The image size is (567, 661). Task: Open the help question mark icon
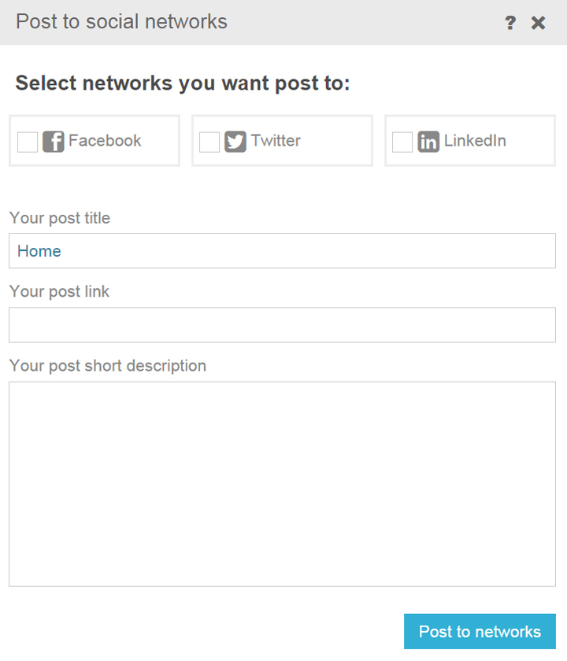click(510, 23)
